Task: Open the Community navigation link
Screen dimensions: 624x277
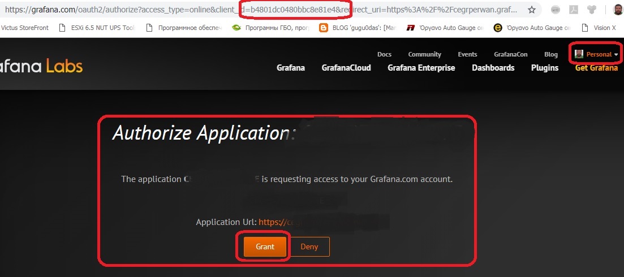Action: [425, 54]
